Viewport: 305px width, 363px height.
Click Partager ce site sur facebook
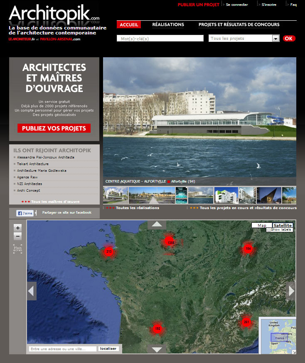click(x=67, y=212)
